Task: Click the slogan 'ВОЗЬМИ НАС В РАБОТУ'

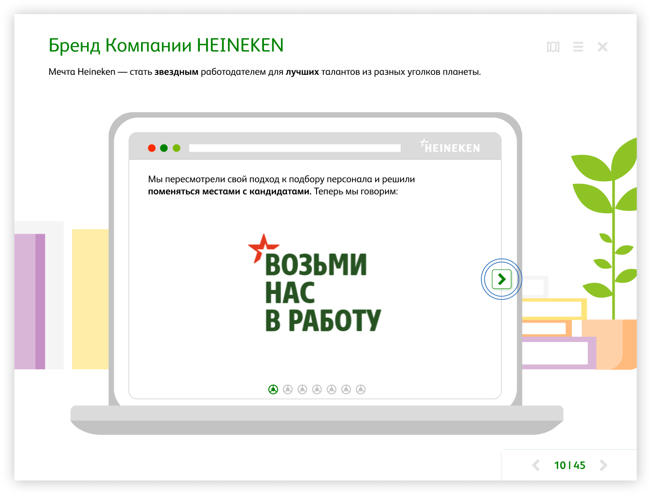Action: pos(323,292)
